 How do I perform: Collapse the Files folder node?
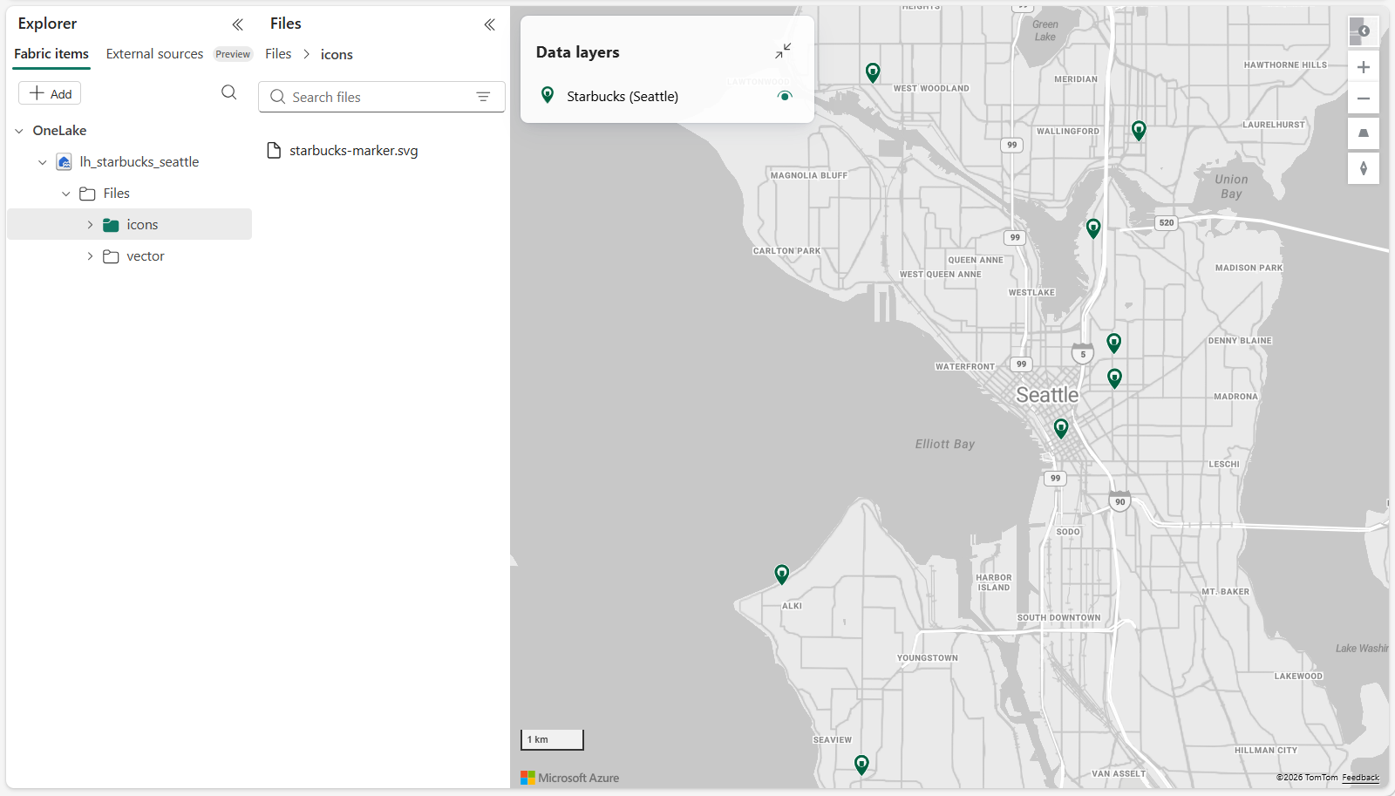[65, 194]
